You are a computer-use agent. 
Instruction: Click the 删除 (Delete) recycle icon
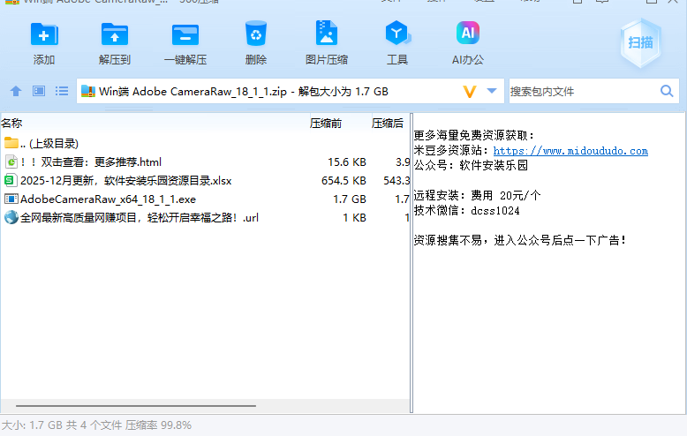[256, 35]
